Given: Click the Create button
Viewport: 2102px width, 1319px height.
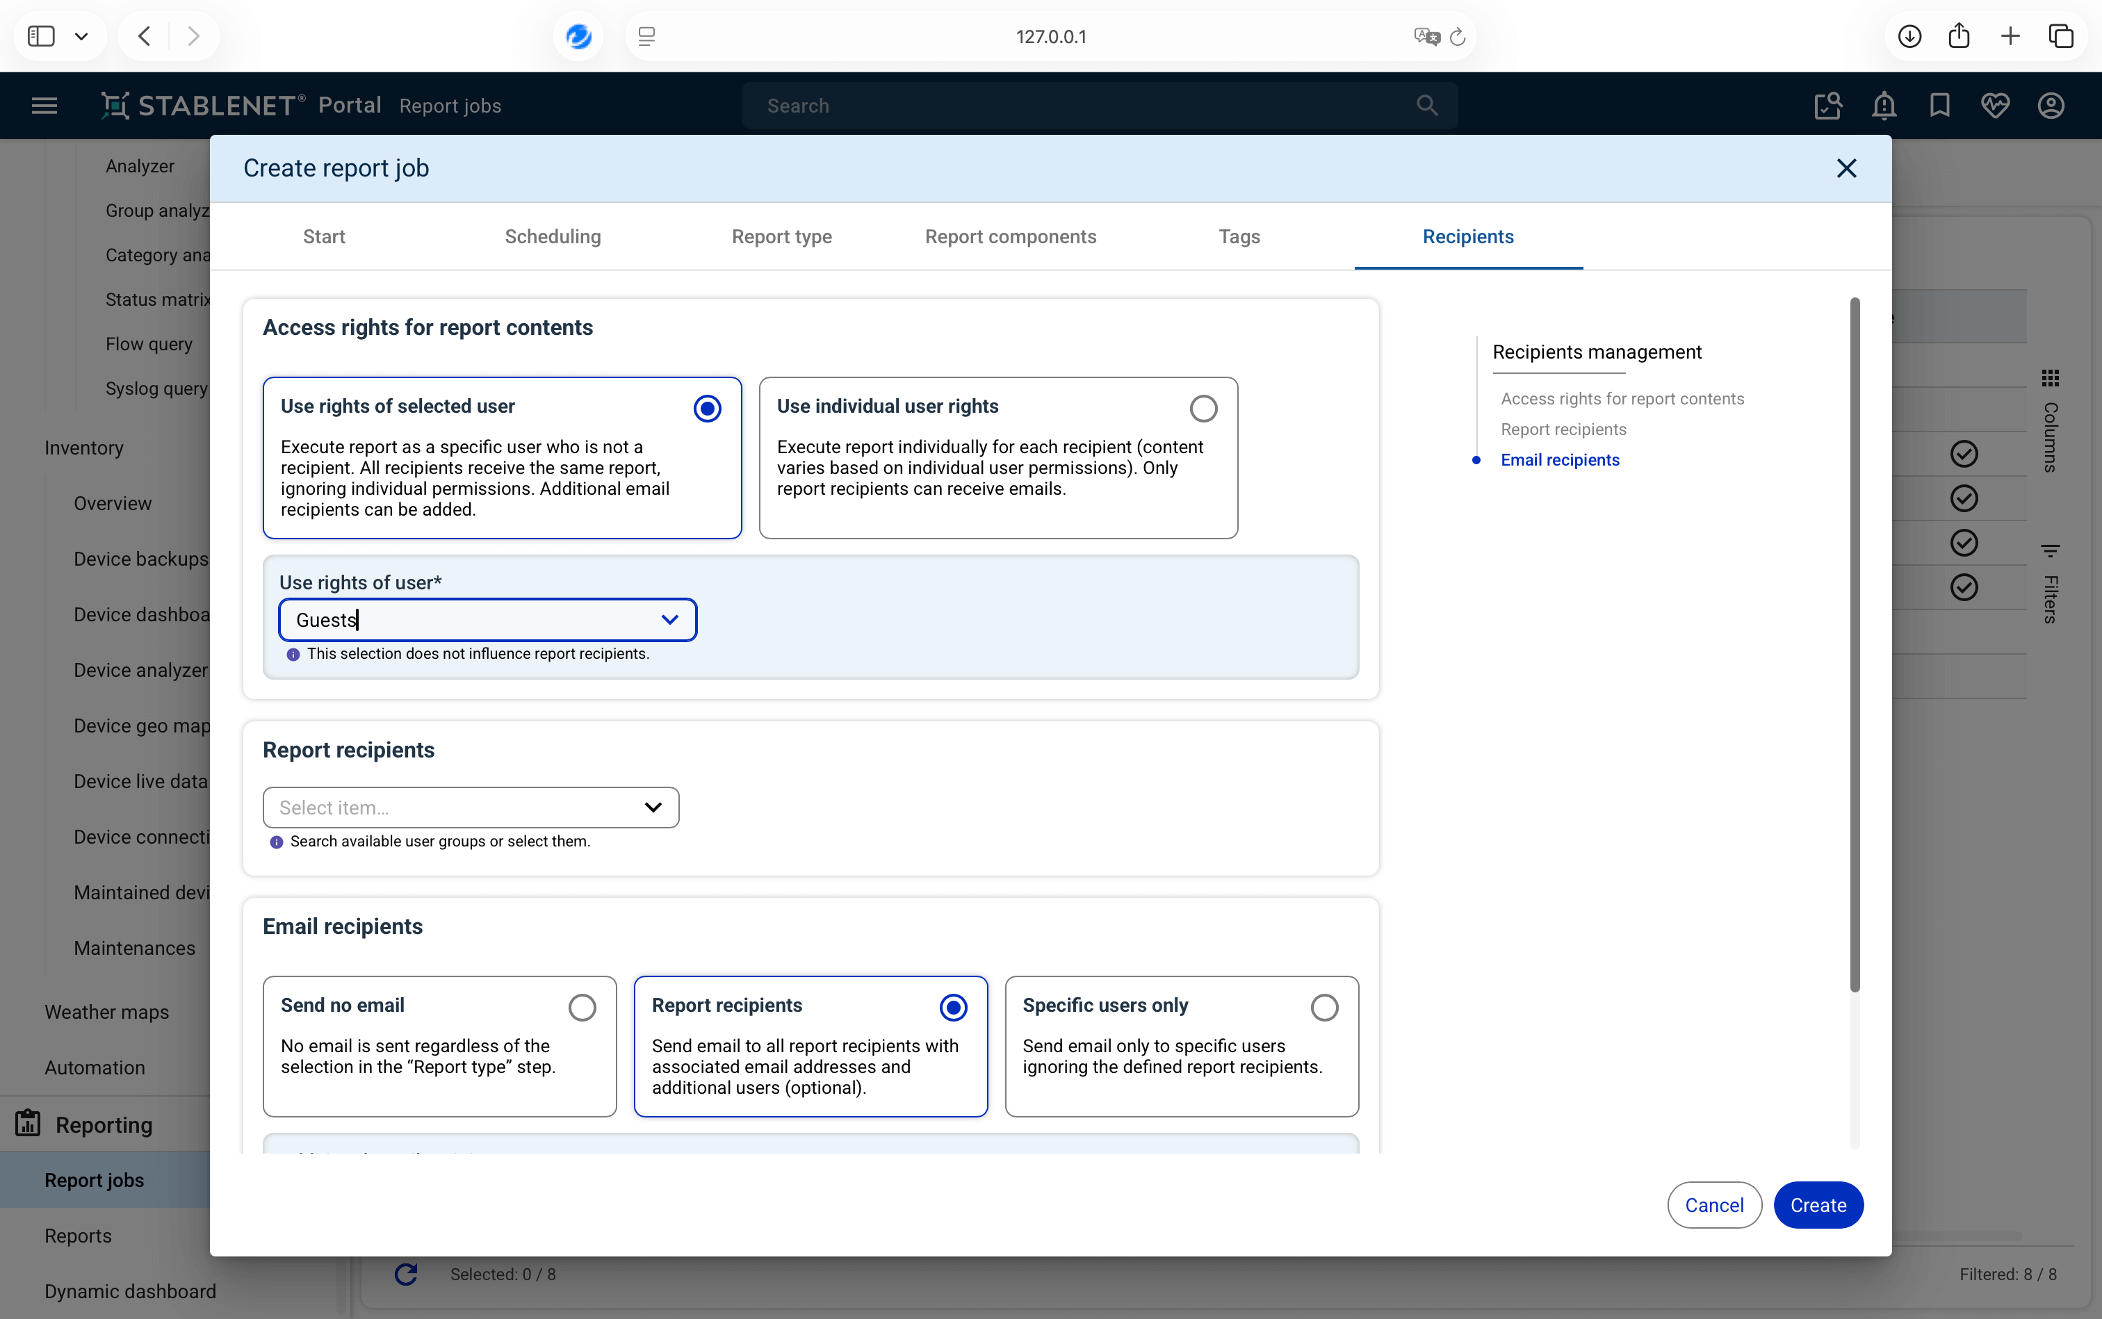Looking at the screenshot, I should coord(1818,1205).
